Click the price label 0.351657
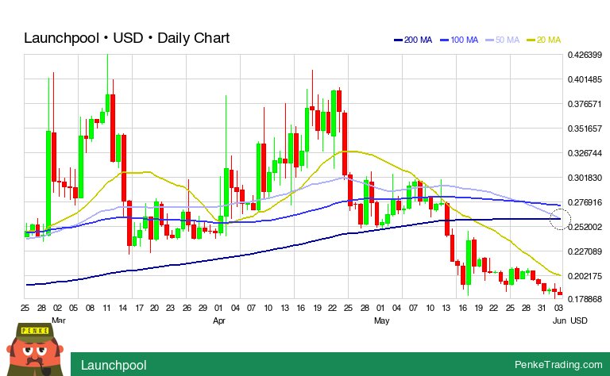Viewport: 610px width, 376px height. click(585, 129)
